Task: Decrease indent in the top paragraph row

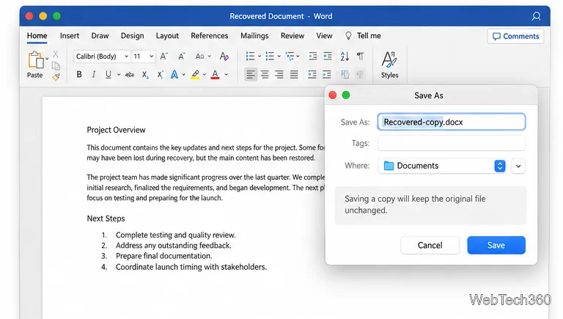Action: (313, 56)
